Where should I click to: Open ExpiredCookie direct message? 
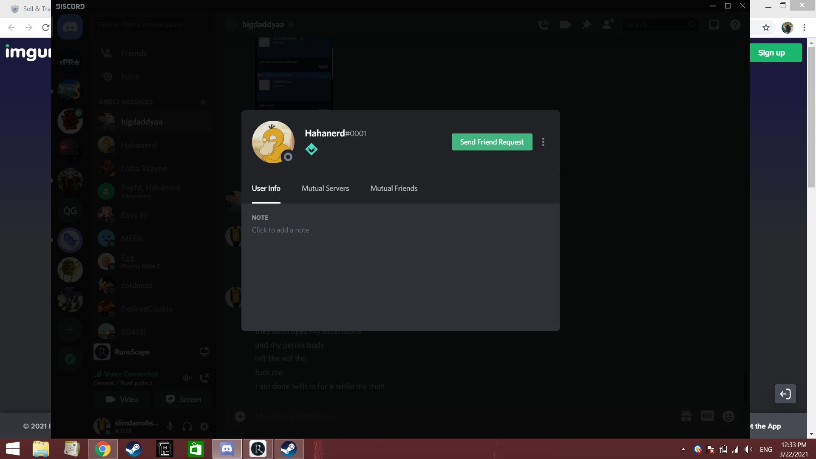(153, 309)
